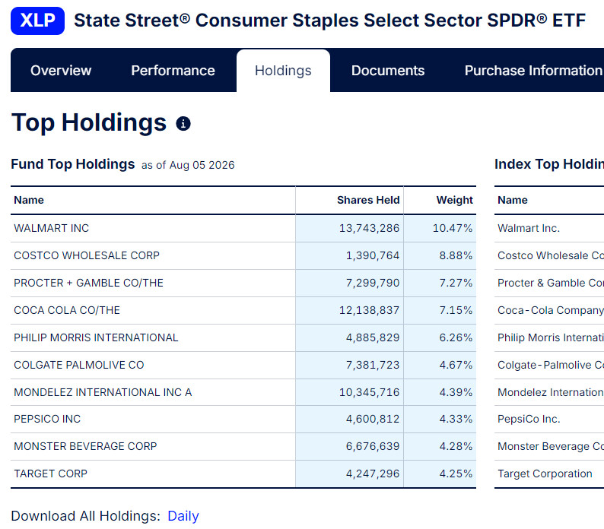The height and width of the screenshot is (529, 604).
Task: Click the Index table Name column header
Action: pos(513,200)
